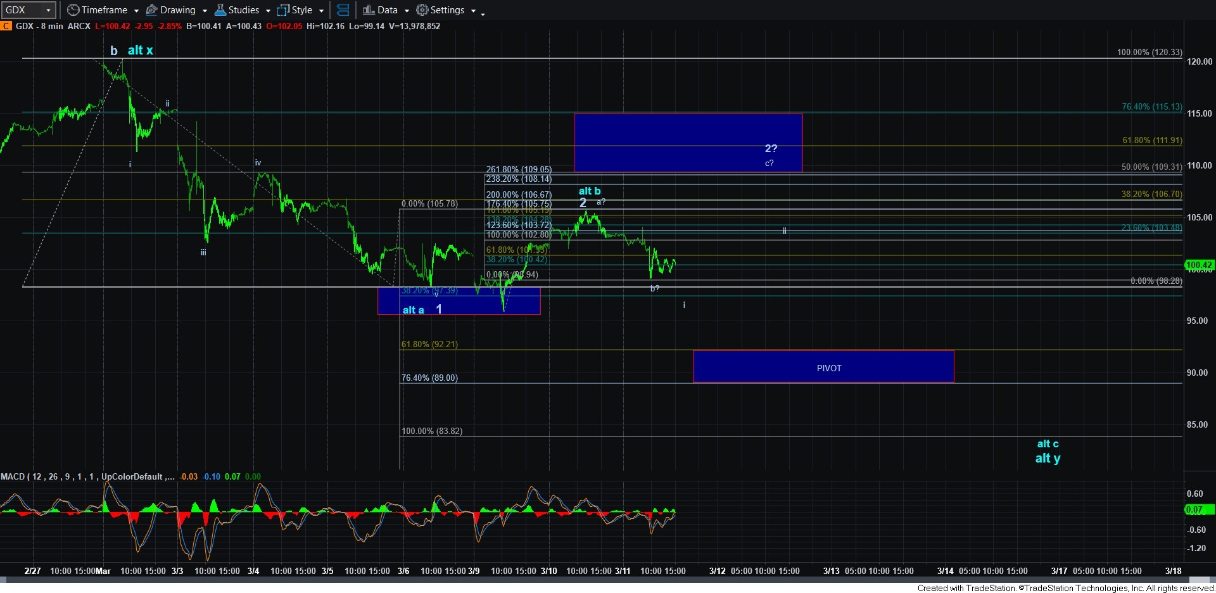Click the Style overlapping squares icon

(x=283, y=10)
